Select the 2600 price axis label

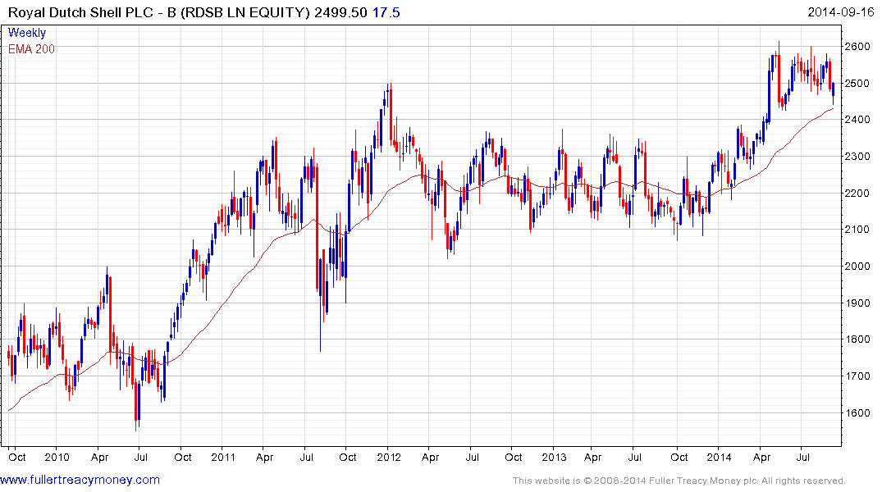pyautogui.click(x=857, y=46)
